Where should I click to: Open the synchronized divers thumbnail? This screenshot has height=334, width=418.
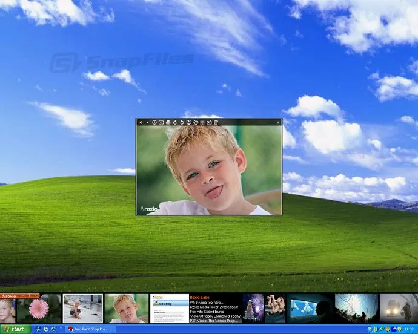click(x=275, y=309)
